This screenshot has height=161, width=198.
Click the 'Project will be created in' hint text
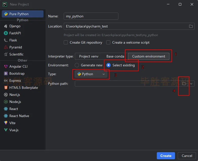click(x=111, y=35)
